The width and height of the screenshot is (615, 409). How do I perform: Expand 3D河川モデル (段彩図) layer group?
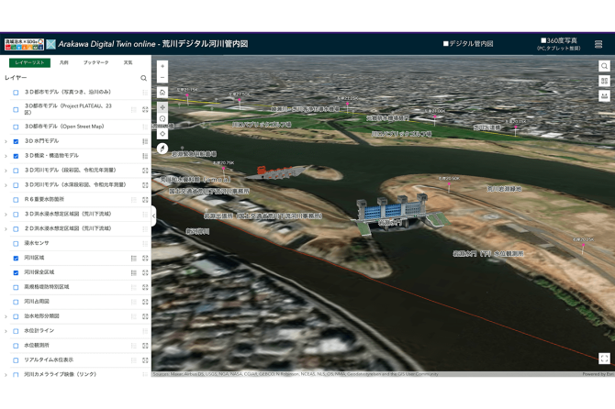[x=6, y=171]
